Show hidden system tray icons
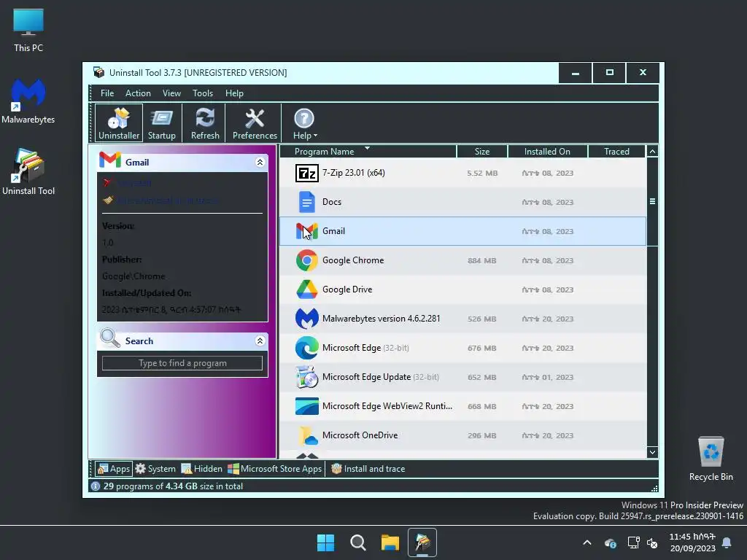The image size is (747, 560). point(587,542)
